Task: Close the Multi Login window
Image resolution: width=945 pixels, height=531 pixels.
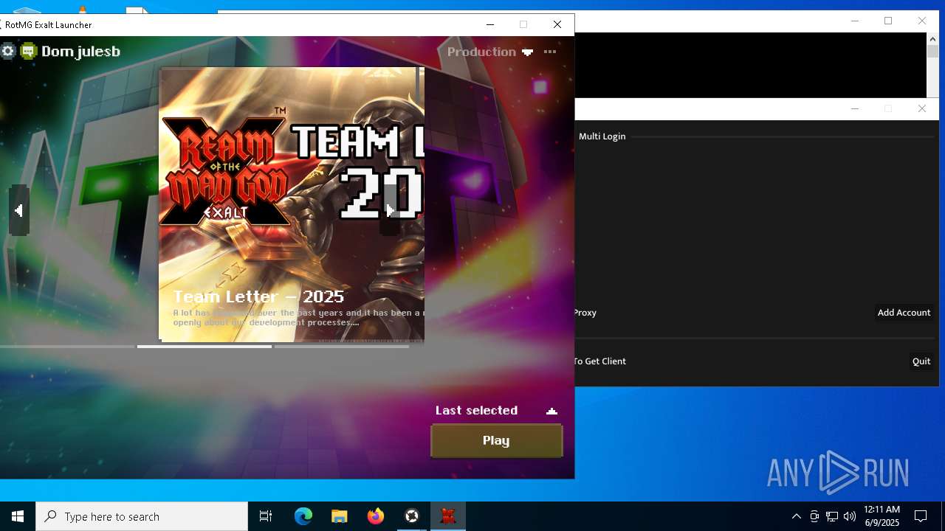Action: 921,108
